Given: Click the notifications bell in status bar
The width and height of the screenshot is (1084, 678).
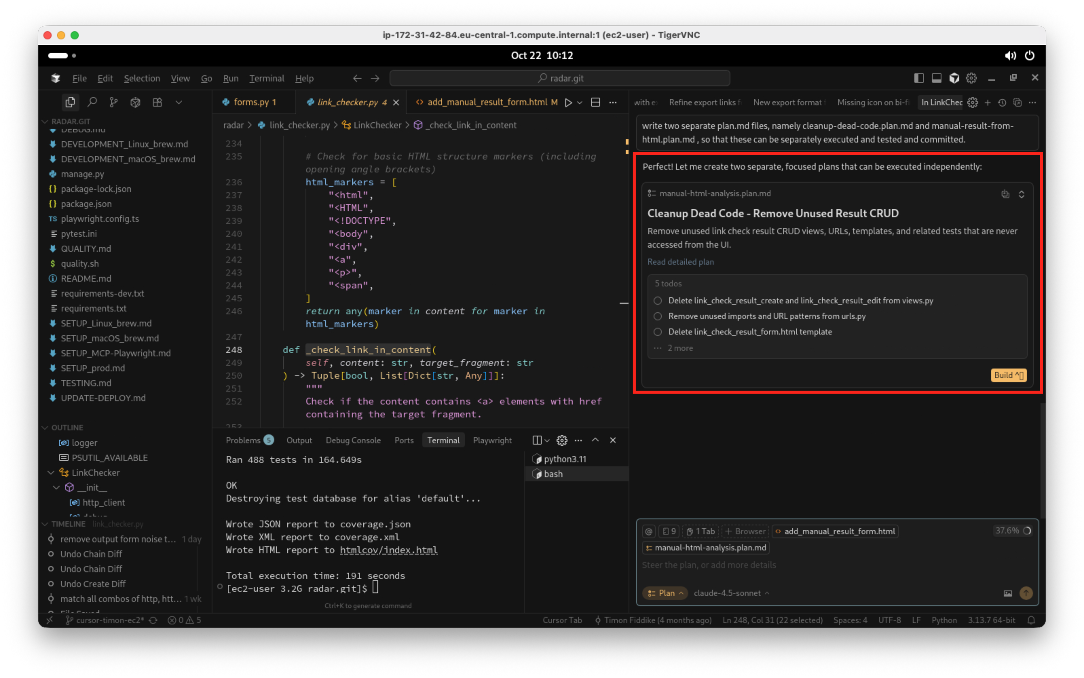Looking at the screenshot, I should click(1031, 620).
